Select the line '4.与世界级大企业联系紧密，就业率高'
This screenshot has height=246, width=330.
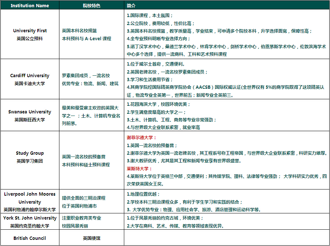(163, 128)
